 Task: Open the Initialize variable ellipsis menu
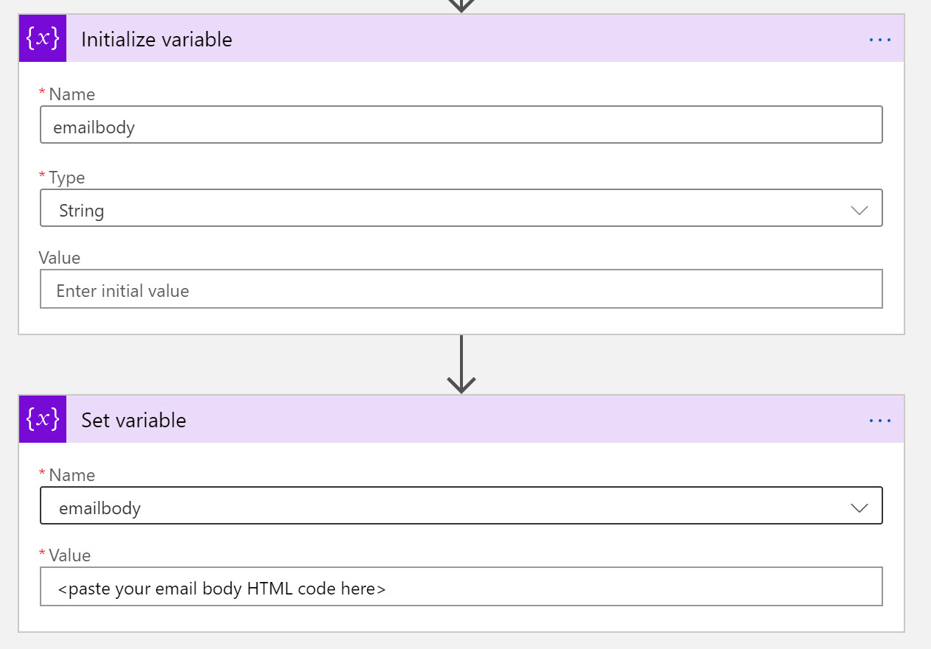click(880, 39)
